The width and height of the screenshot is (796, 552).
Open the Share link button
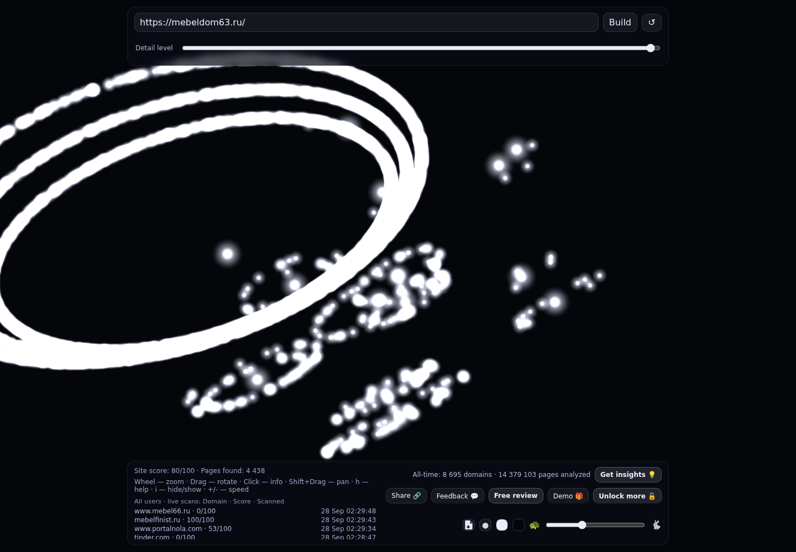point(406,496)
